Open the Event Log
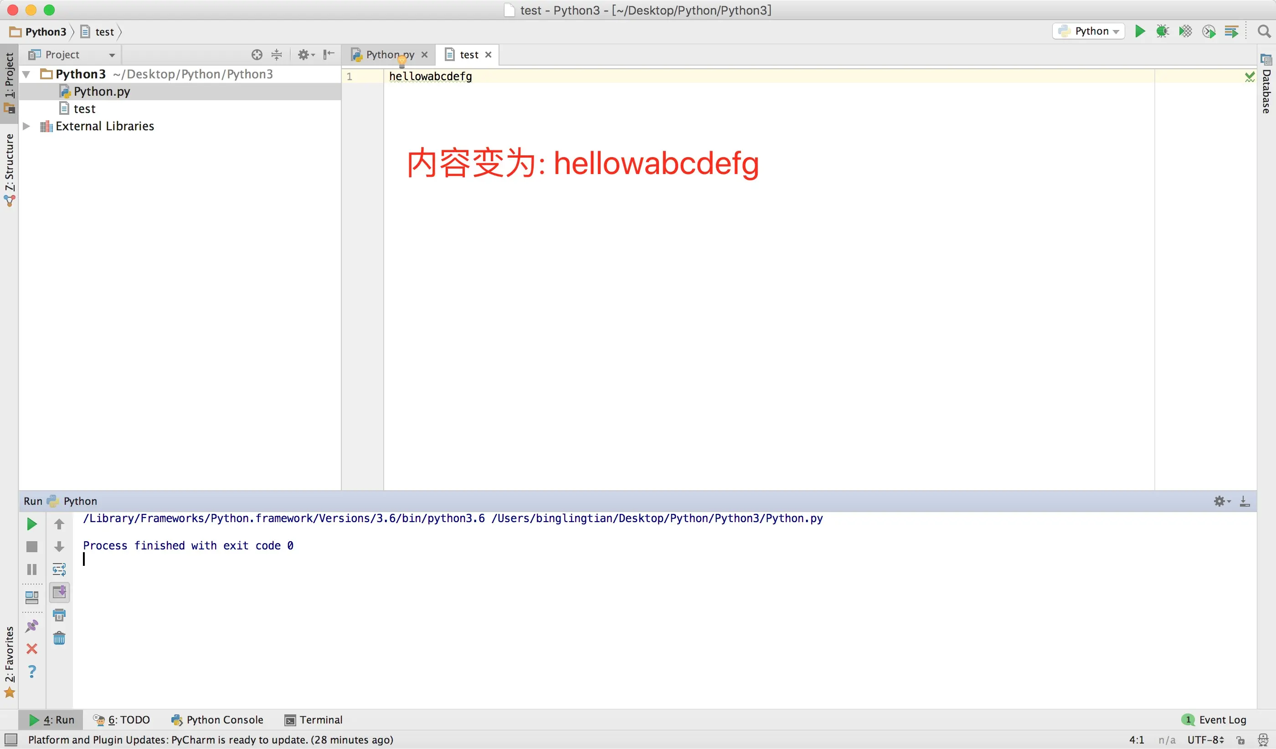This screenshot has width=1276, height=749. click(1215, 720)
